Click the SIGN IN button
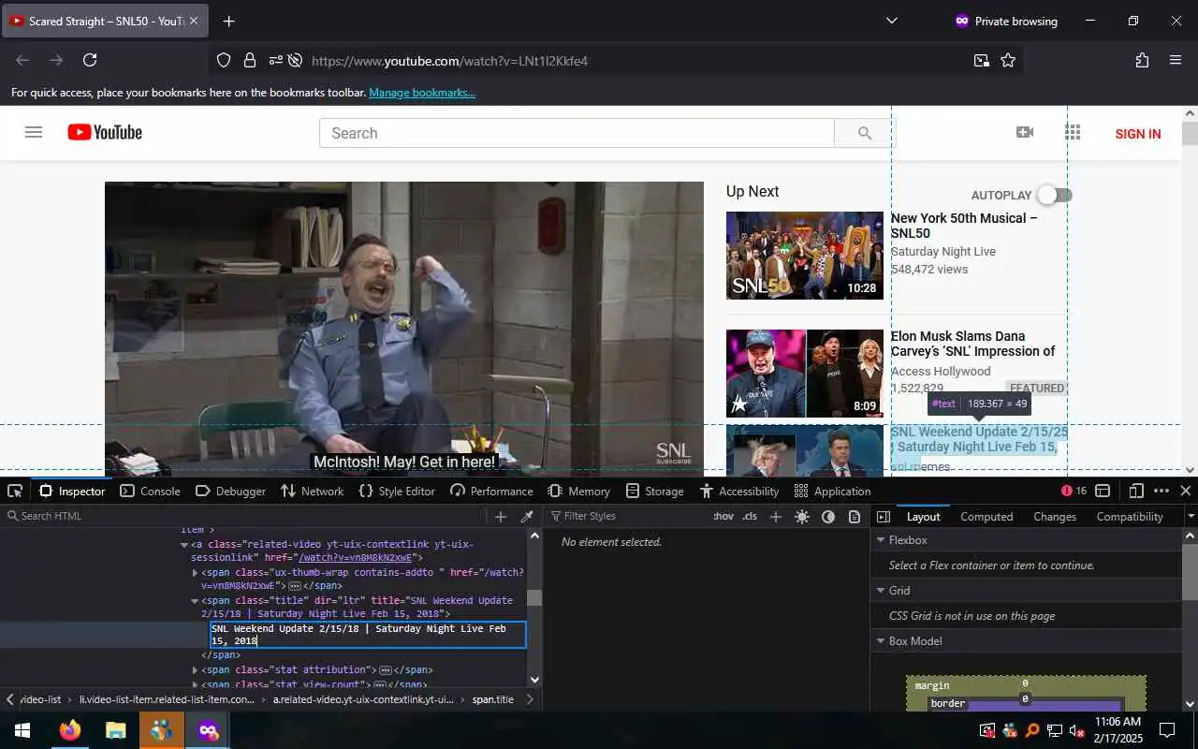This screenshot has width=1198, height=749. [x=1138, y=134]
